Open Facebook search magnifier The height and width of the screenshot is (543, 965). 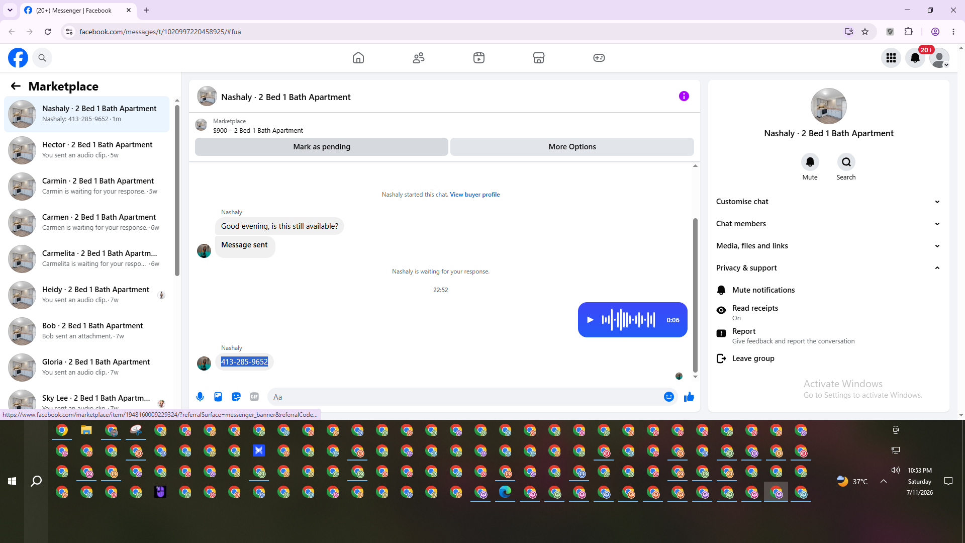42,58
